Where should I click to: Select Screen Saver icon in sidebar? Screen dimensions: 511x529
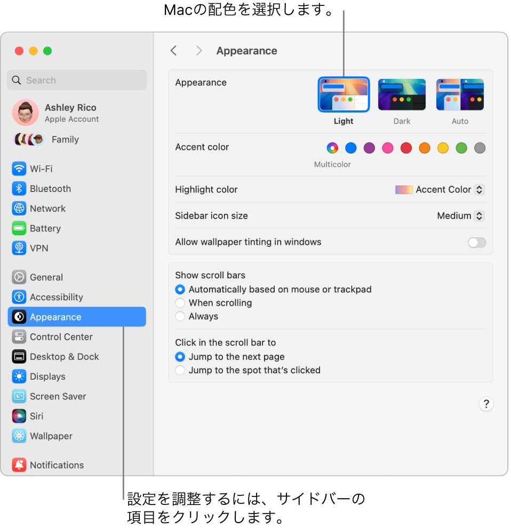(x=19, y=396)
